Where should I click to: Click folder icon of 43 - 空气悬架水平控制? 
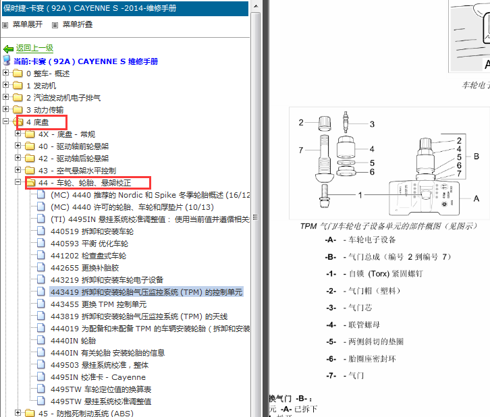click(30, 171)
